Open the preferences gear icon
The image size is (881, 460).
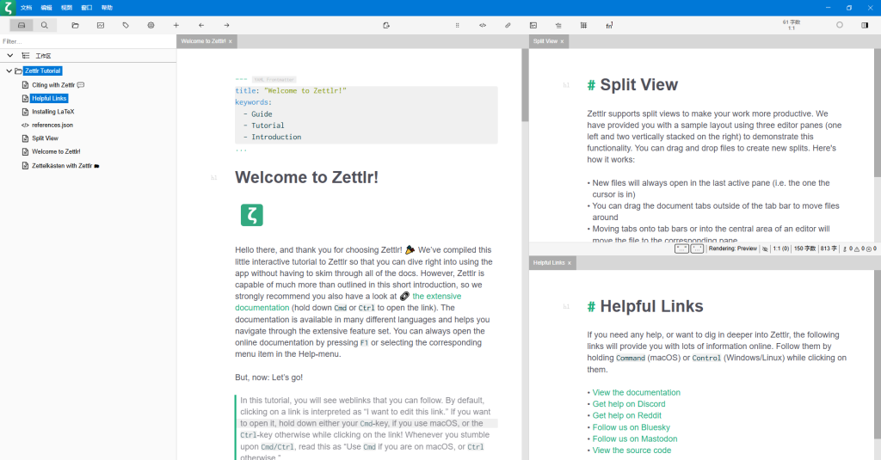point(151,25)
